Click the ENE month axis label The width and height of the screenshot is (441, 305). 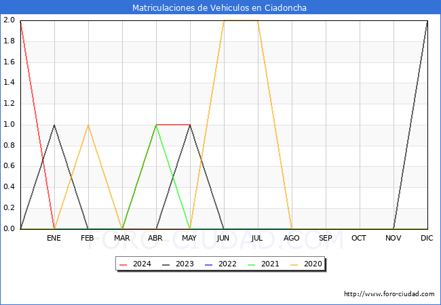click(54, 238)
